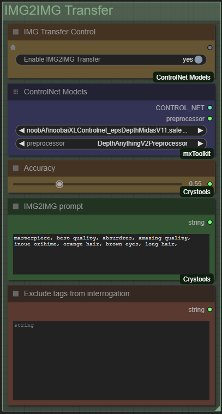Click the ControlNet Models badge label

(x=183, y=77)
